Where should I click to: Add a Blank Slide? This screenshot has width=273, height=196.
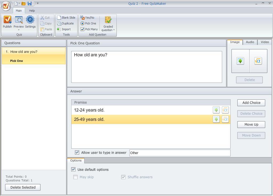pos(66,17)
